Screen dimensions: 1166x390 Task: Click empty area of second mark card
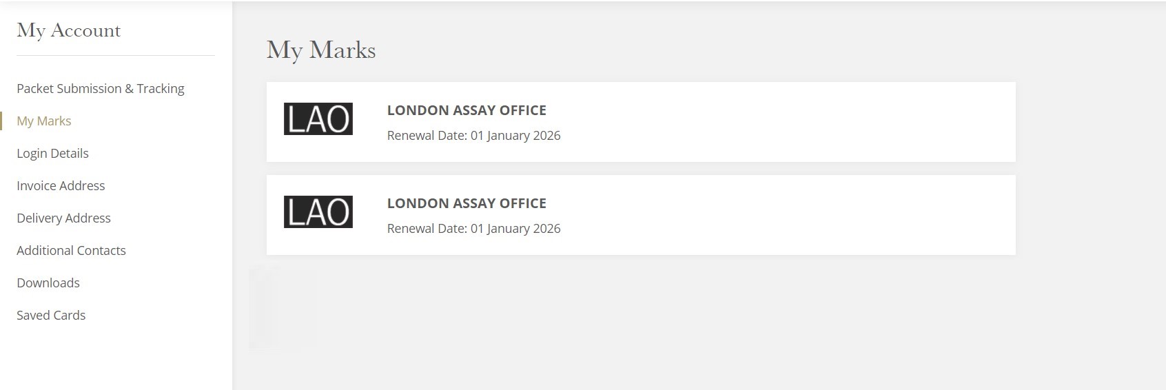coord(786,215)
